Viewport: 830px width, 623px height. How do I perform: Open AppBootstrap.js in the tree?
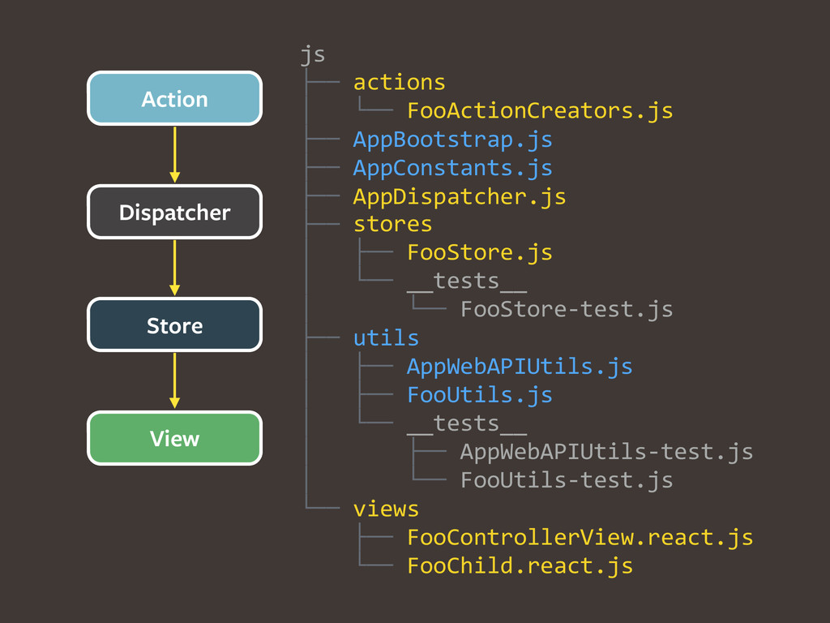(452, 140)
